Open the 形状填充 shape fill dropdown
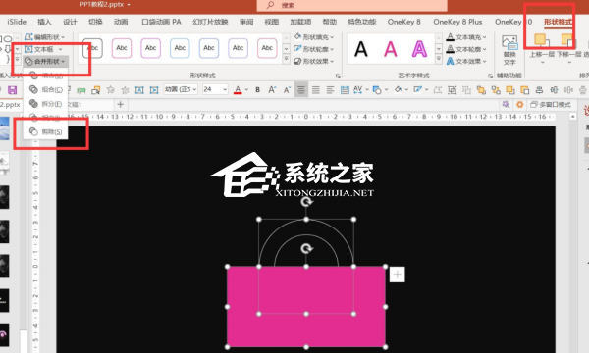The width and height of the screenshot is (589, 353). pyautogui.click(x=314, y=36)
